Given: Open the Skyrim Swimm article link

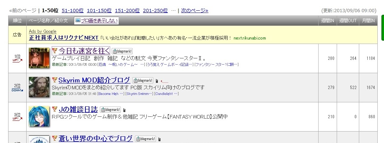Looking at the screenshot, I should [140, 94].
